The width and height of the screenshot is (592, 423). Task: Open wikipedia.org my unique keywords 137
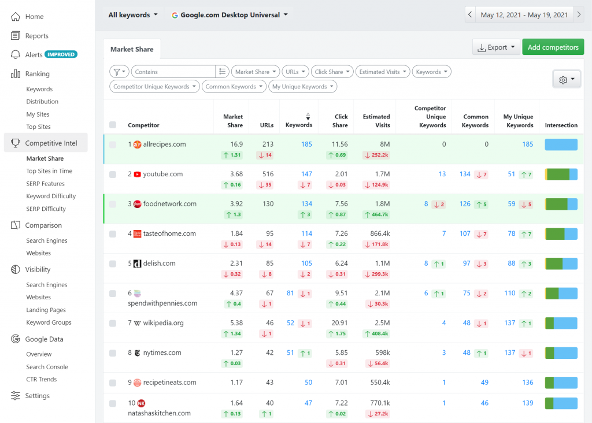pyautogui.click(x=510, y=322)
